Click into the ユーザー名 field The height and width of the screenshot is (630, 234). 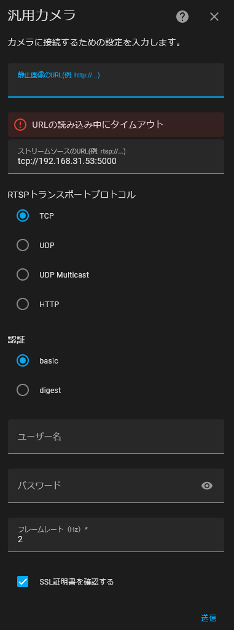[116, 437]
